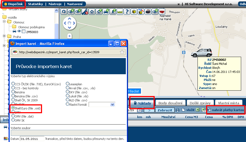The width and height of the screenshot is (246, 142).
Task: Click the package with flag icon
Action: pos(141,12)
